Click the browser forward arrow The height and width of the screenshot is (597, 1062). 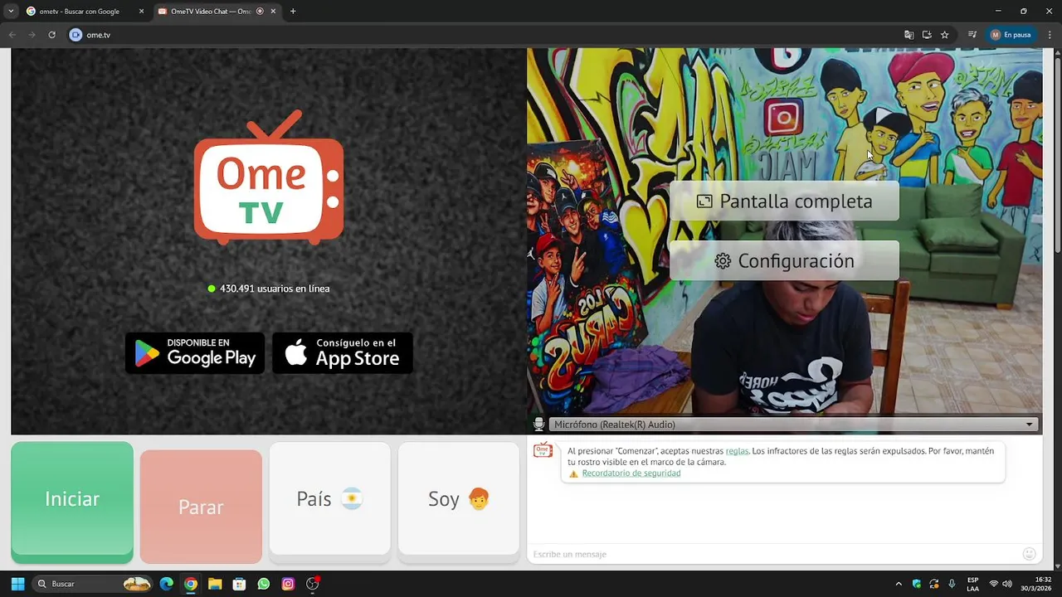[32, 35]
